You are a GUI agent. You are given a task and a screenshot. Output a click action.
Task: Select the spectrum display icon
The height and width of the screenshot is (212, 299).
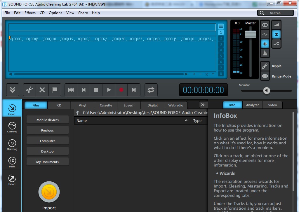pos(265,53)
